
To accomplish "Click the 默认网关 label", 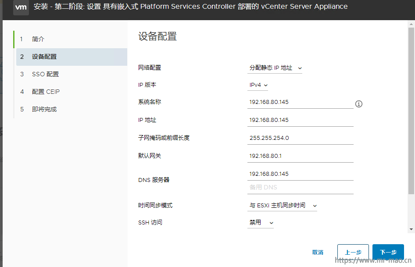I will pos(150,156).
